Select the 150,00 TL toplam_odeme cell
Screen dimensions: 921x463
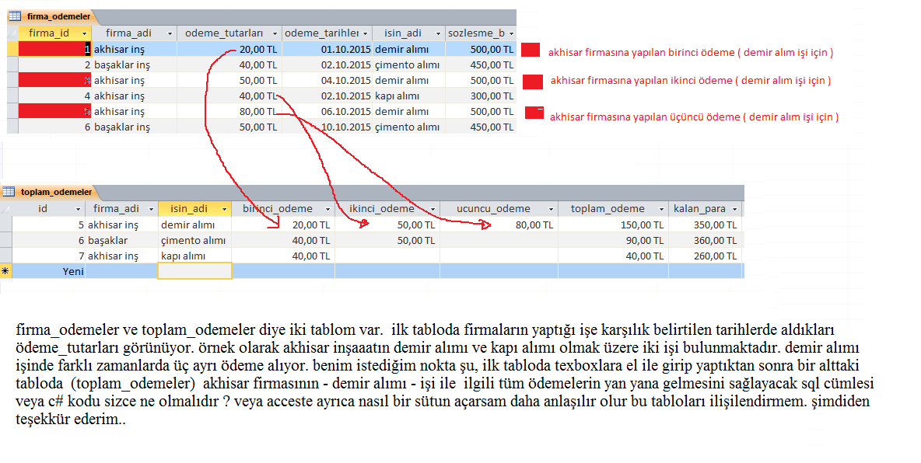(612, 225)
